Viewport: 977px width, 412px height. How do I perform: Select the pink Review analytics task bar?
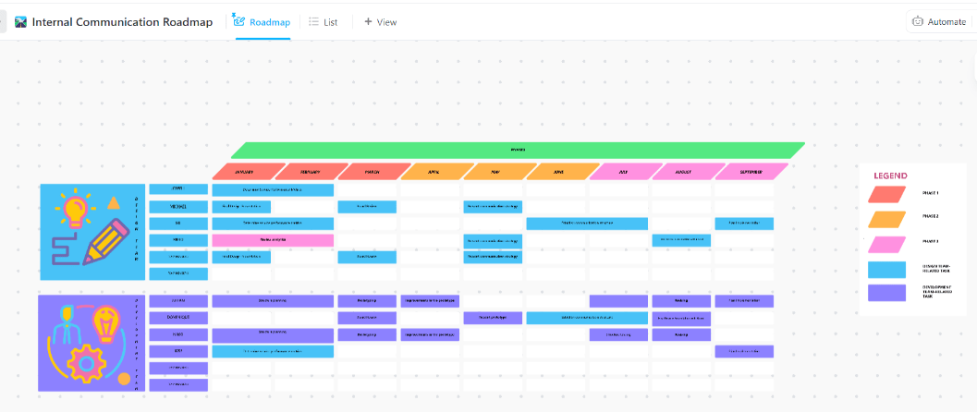(x=273, y=239)
